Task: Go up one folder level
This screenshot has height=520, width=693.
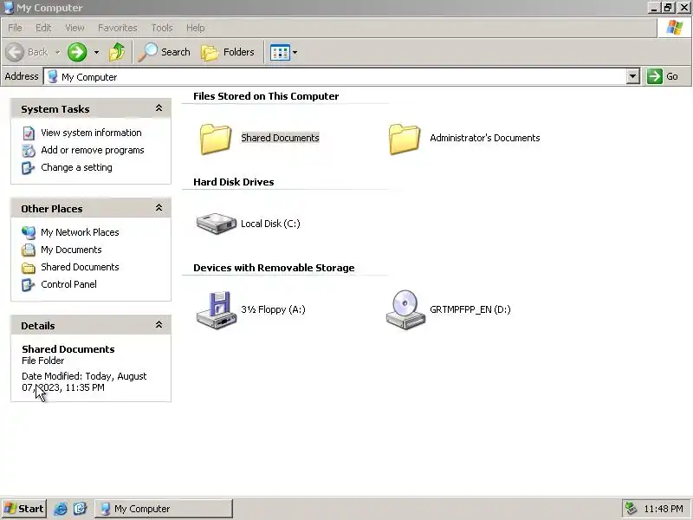Action: [x=117, y=52]
